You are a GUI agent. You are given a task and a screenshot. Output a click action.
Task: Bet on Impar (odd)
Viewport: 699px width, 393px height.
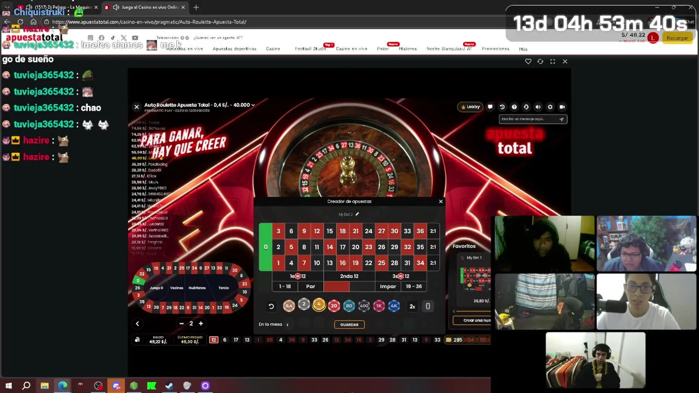point(388,287)
